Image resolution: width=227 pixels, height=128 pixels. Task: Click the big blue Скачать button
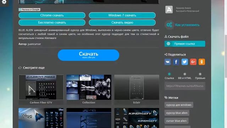coord(88,55)
